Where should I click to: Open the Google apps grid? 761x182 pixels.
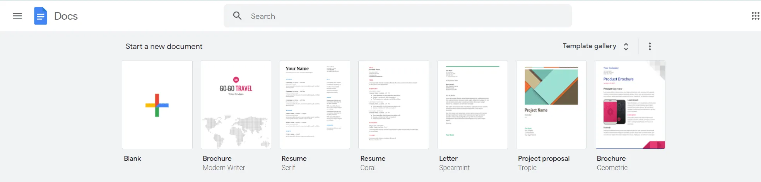755,16
